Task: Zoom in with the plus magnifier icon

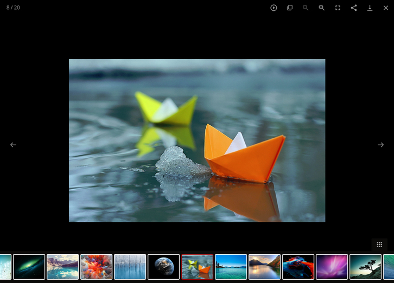Action: click(x=322, y=8)
